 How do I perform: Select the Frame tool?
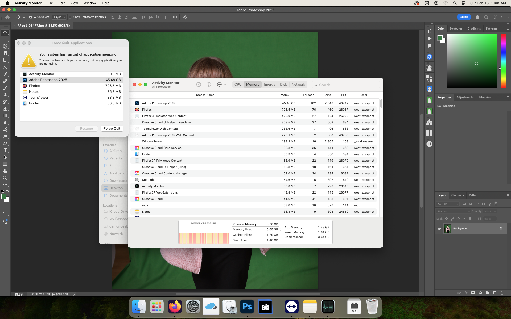[5, 67]
